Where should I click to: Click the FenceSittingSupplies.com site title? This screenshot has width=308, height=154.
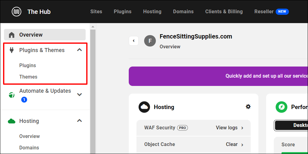pyautogui.click(x=196, y=37)
